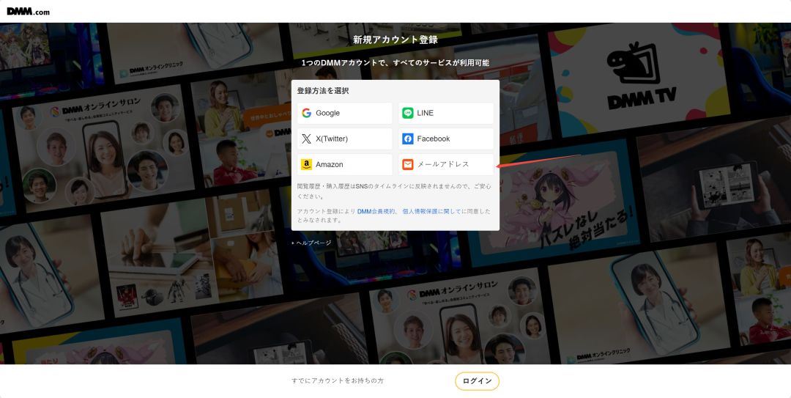Choose X(Twitter) registration option
The height and width of the screenshot is (398, 791).
click(344, 139)
